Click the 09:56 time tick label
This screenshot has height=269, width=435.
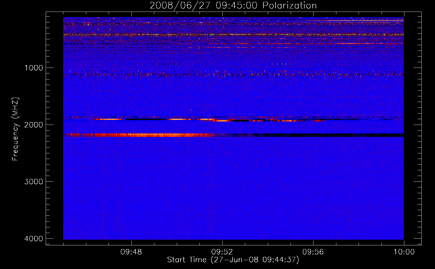pyautogui.click(x=313, y=252)
